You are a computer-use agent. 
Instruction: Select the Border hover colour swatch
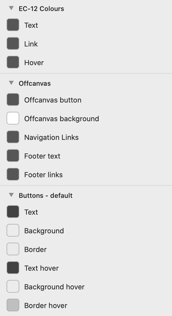13,305
